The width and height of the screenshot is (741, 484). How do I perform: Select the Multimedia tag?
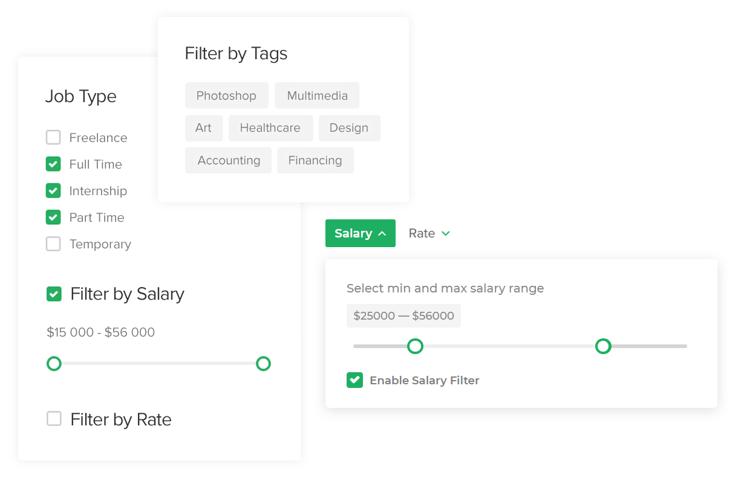click(x=317, y=95)
